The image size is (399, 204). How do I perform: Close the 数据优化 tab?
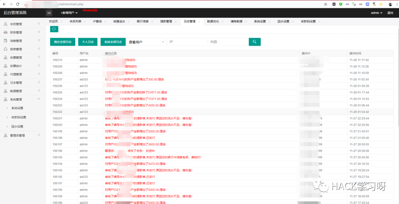222,22
